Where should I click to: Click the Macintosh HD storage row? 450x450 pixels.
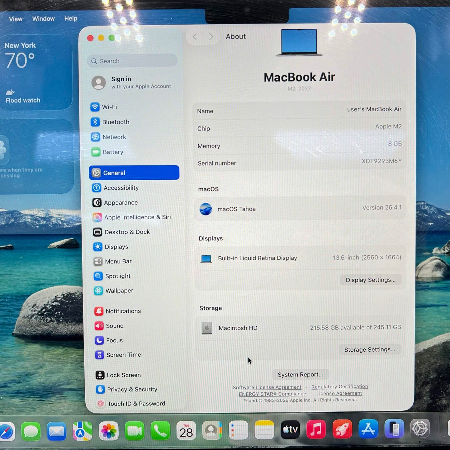tap(300, 328)
